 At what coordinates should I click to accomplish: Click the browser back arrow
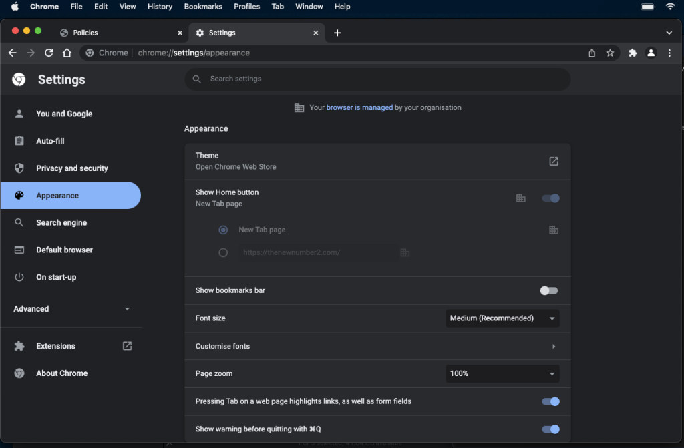pyautogui.click(x=13, y=53)
